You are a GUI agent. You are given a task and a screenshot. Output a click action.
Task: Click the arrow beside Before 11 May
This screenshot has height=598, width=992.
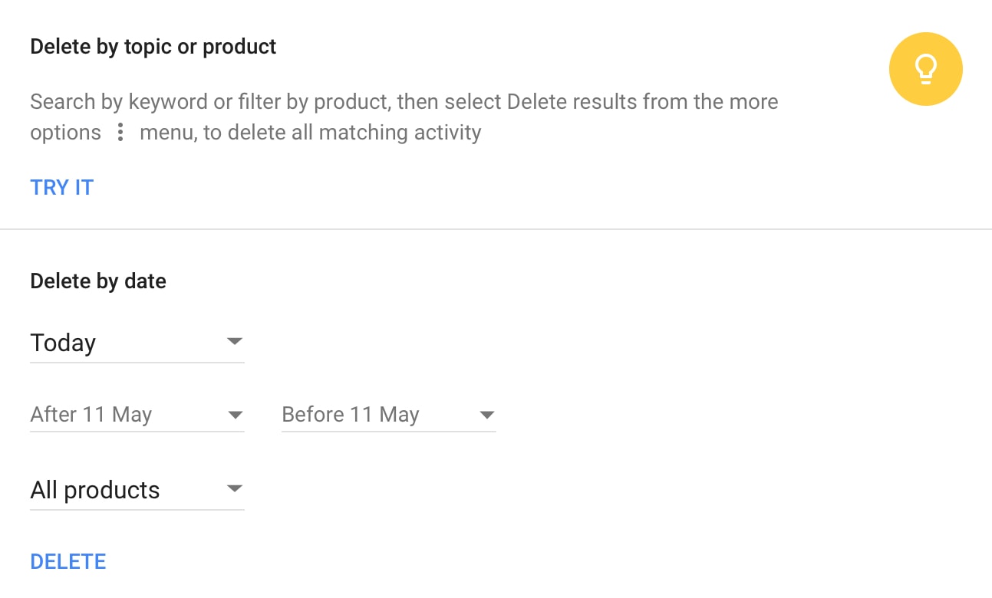(486, 416)
